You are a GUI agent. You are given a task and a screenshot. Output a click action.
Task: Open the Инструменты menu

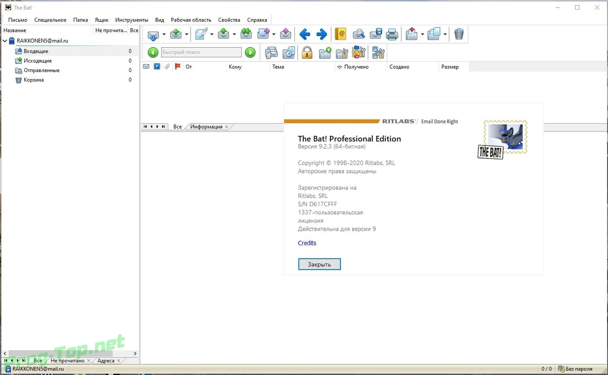click(x=132, y=20)
